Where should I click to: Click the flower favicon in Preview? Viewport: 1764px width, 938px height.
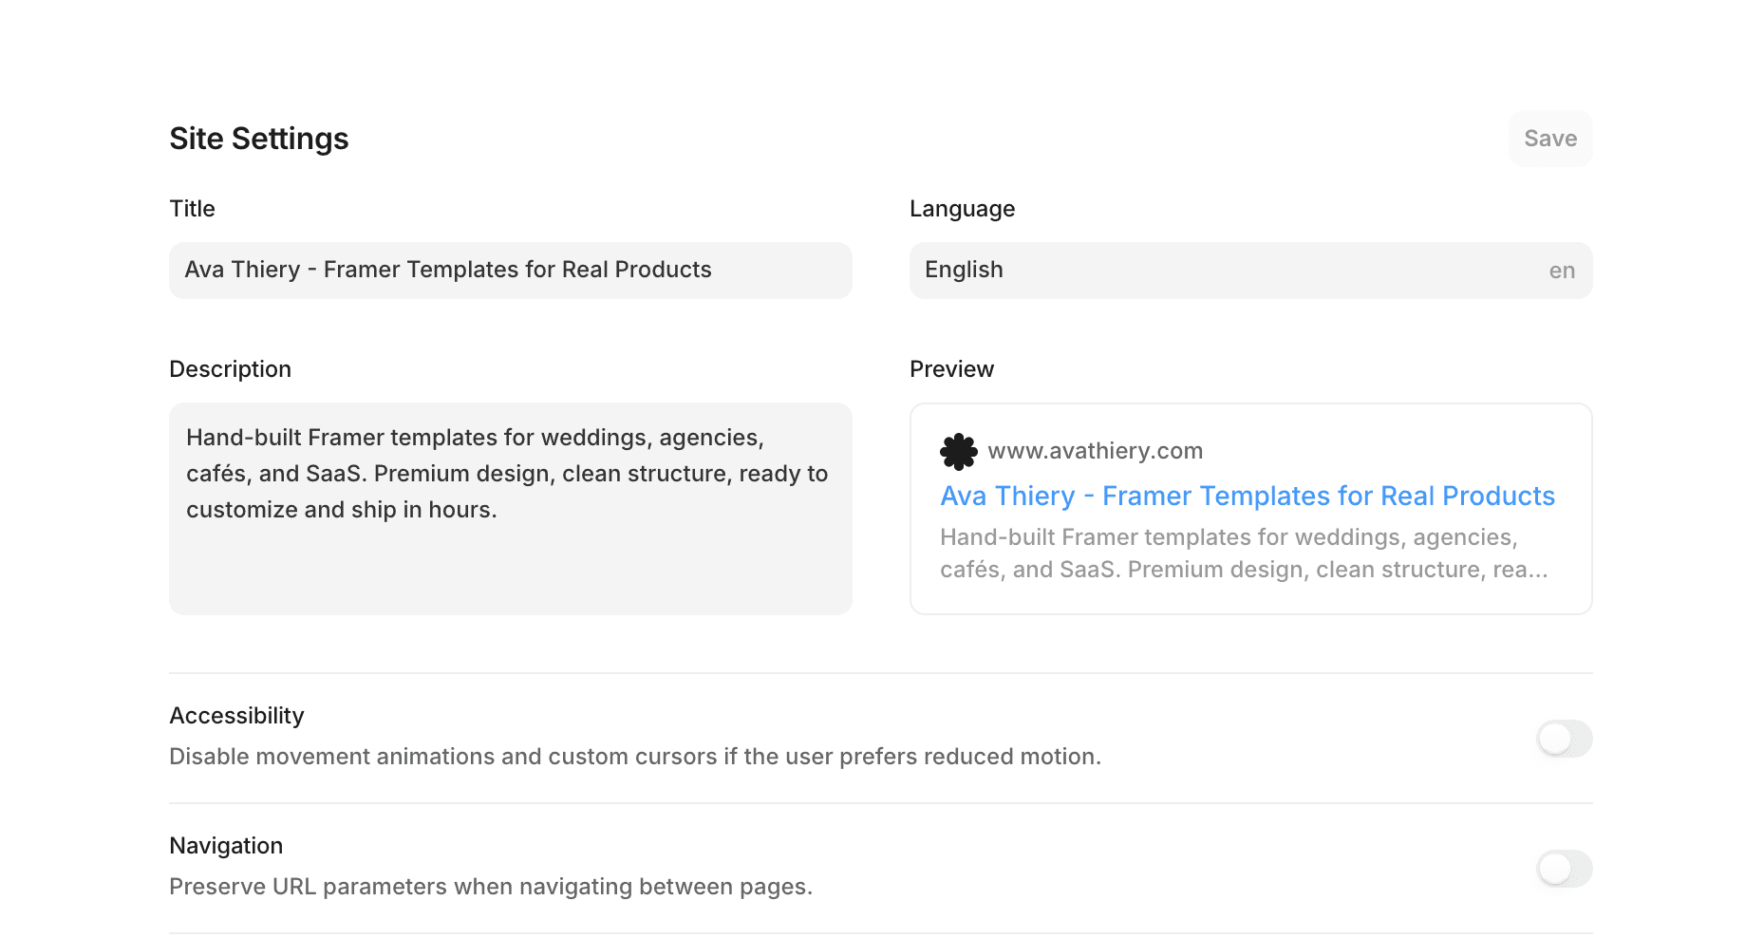[959, 452]
